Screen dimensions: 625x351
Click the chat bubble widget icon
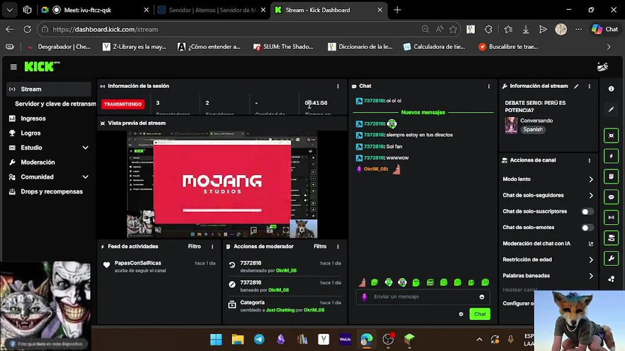[611, 197]
